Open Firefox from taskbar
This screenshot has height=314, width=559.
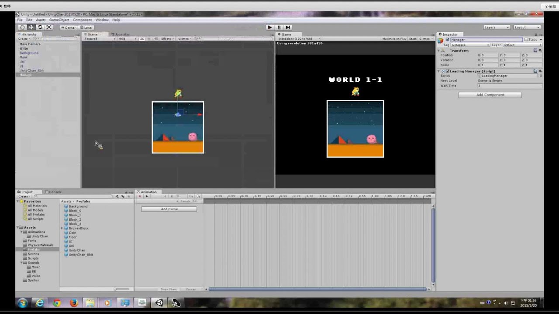click(73, 303)
